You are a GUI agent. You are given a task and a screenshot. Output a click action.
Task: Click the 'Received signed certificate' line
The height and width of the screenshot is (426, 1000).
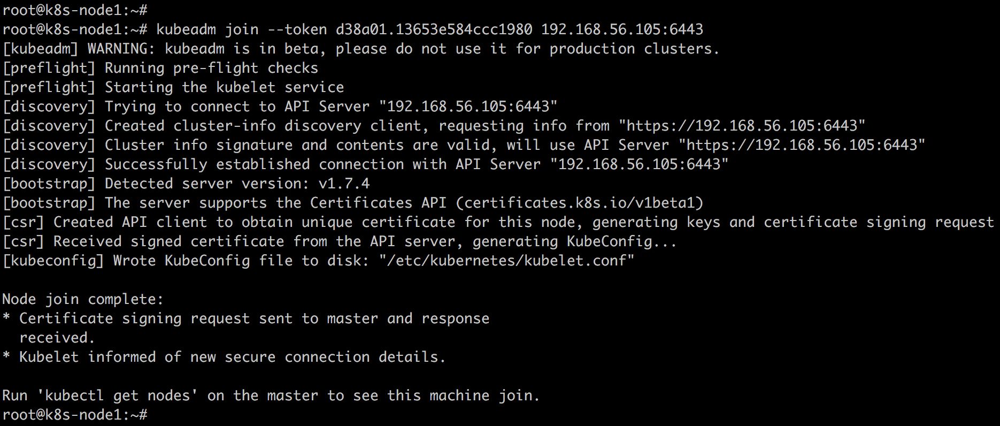340,241
